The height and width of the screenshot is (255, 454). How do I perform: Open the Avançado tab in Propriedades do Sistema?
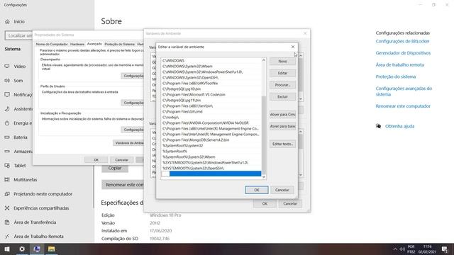coord(94,44)
